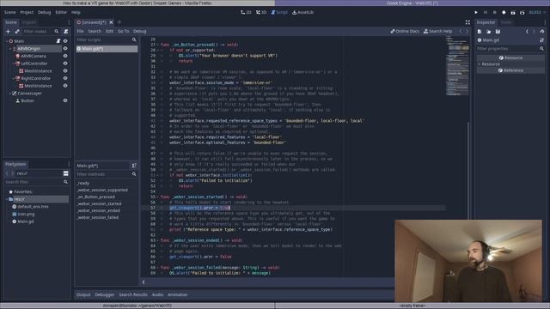Open script editor File menu
The height and width of the screenshot is (309, 550).
coord(80,31)
